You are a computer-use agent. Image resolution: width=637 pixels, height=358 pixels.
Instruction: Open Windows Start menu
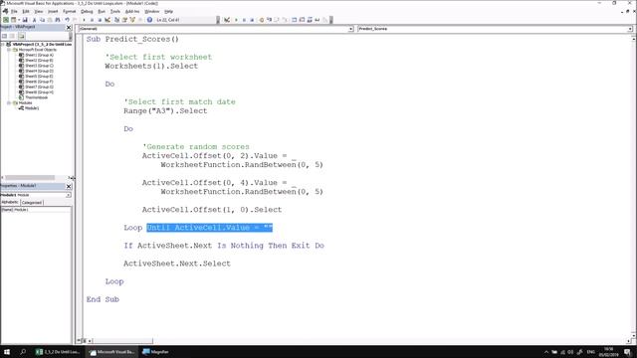coord(7,352)
